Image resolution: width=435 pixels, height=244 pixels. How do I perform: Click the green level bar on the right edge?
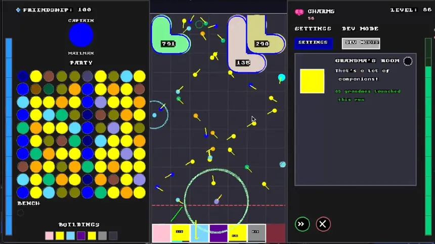point(428,137)
